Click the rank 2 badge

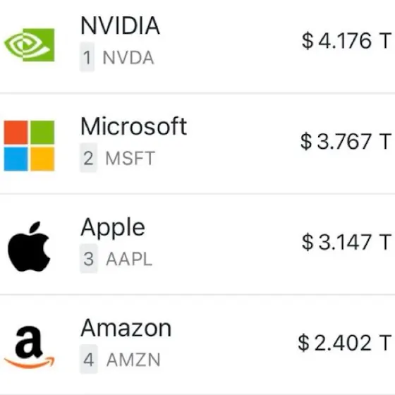click(x=88, y=158)
